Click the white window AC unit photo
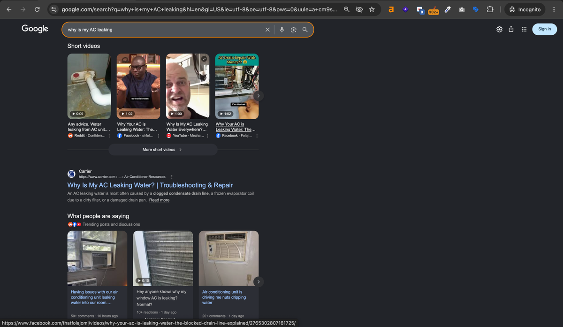Screen dimensions: 563x327 228,259
